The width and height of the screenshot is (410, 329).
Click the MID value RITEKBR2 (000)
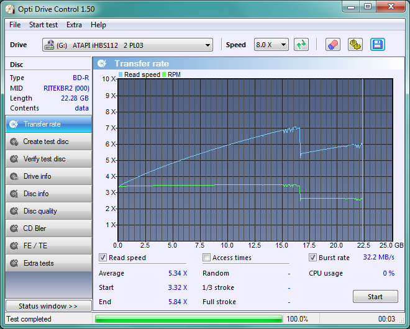tap(66, 88)
